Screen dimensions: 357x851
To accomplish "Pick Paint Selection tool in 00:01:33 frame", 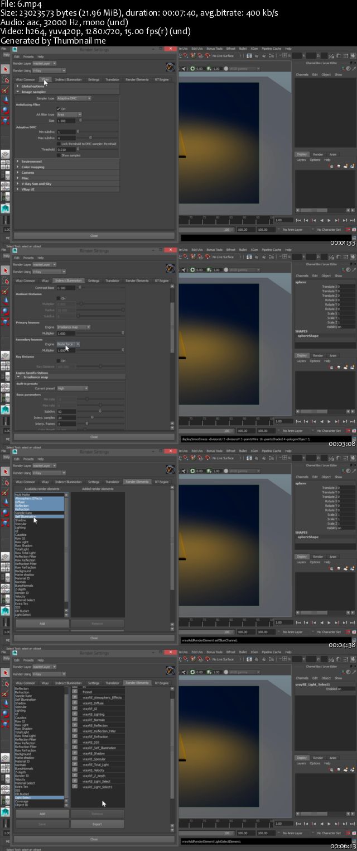I will (6, 89).
